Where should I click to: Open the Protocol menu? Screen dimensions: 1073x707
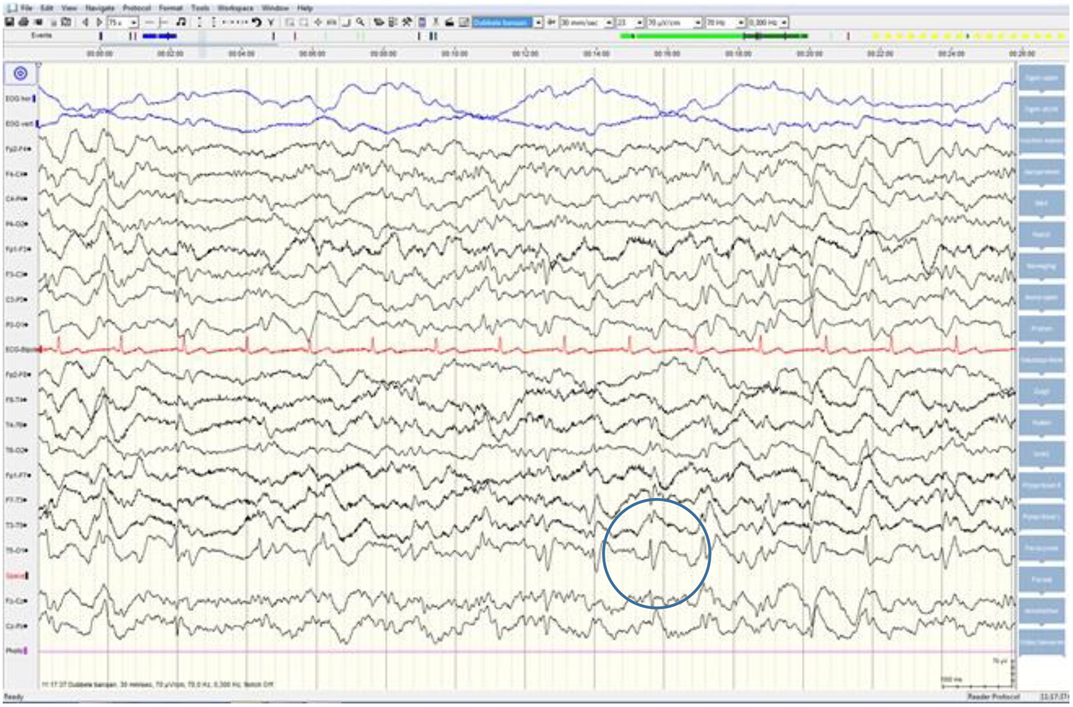136,8
